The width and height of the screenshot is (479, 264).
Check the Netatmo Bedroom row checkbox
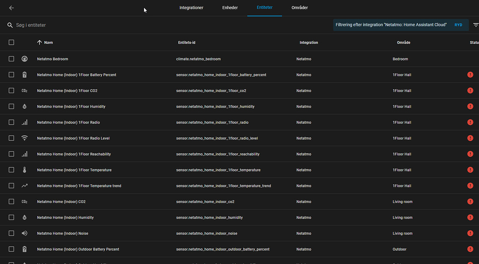point(11,59)
